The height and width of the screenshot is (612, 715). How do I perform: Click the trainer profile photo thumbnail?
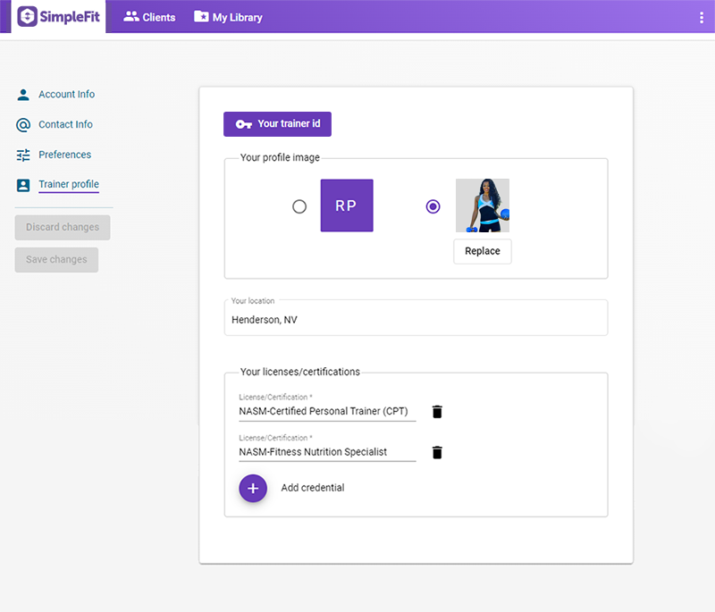tap(483, 205)
